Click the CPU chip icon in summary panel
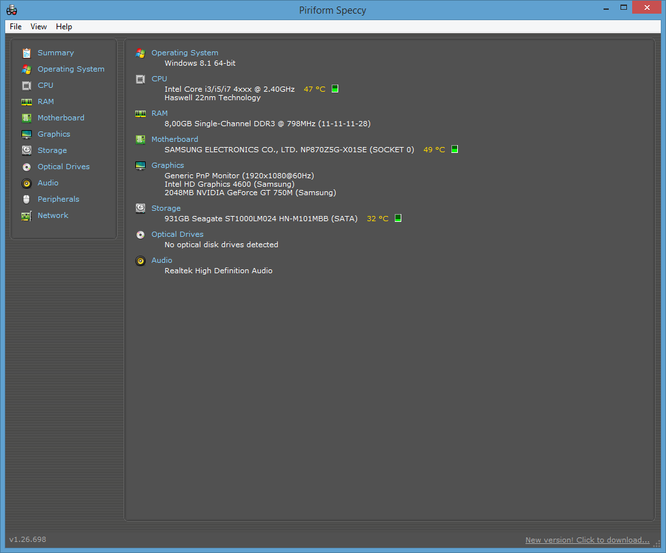This screenshot has height=553, width=666. point(140,79)
